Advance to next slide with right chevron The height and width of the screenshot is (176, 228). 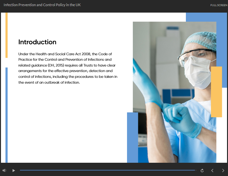[223, 171]
